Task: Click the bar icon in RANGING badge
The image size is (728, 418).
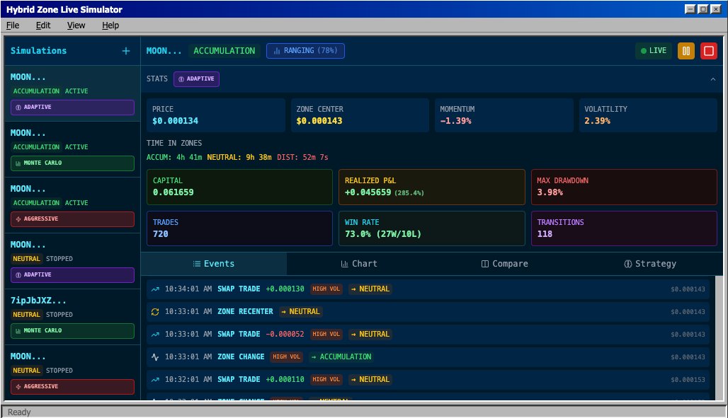Action: pos(277,51)
